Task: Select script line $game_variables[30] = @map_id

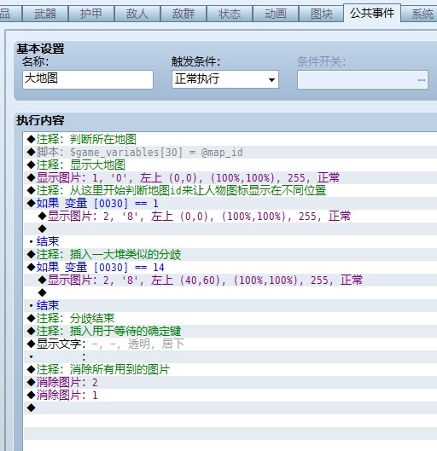Action: (x=230, y=152)
